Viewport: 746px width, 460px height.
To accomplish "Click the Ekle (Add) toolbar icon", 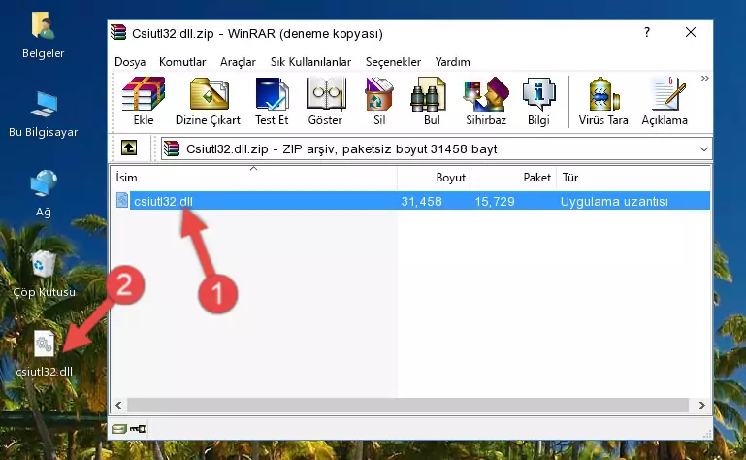I will [x=144, y=101].
